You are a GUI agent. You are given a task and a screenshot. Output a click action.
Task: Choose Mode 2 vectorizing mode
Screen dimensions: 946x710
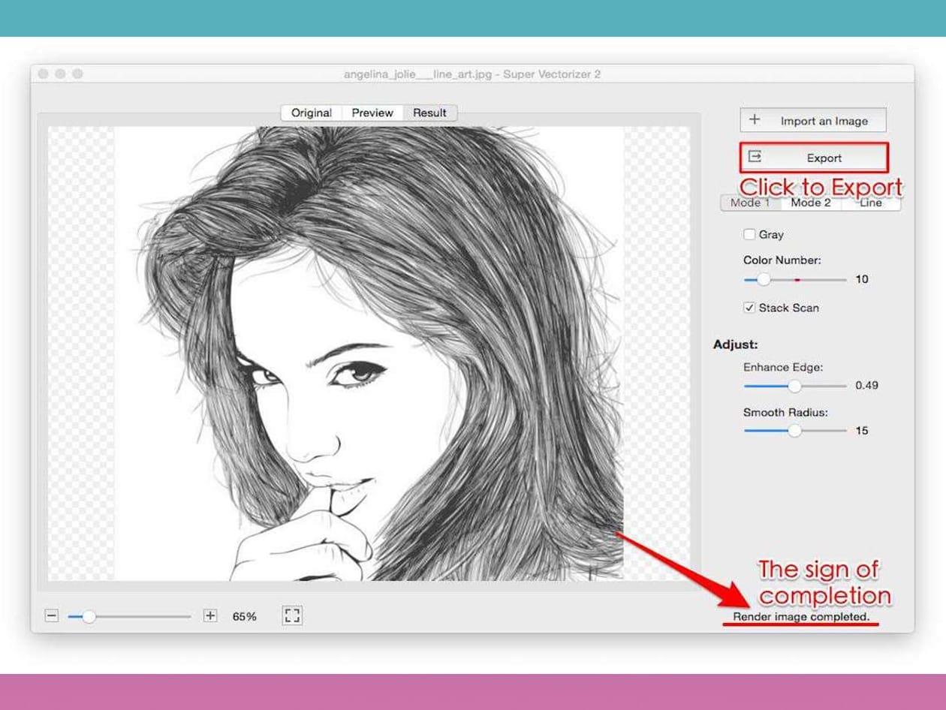click(x=811, y=203)
